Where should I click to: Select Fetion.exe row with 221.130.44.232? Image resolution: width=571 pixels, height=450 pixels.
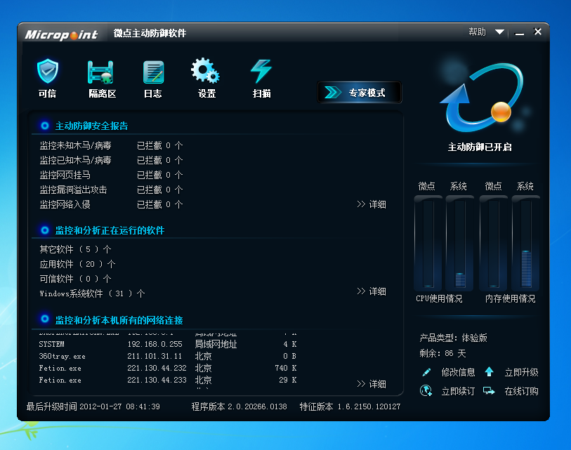click(x=168, y=368)
